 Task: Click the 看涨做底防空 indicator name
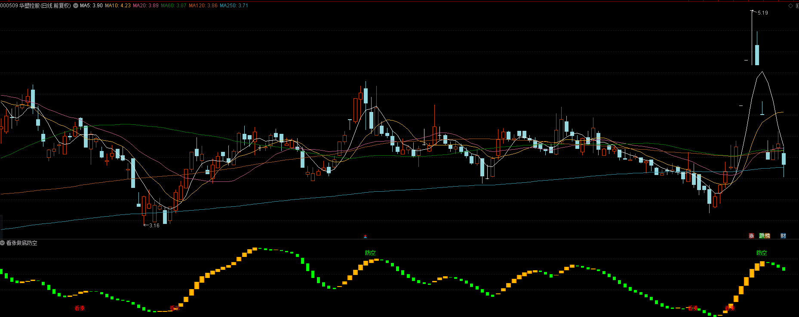click(22, 243)
